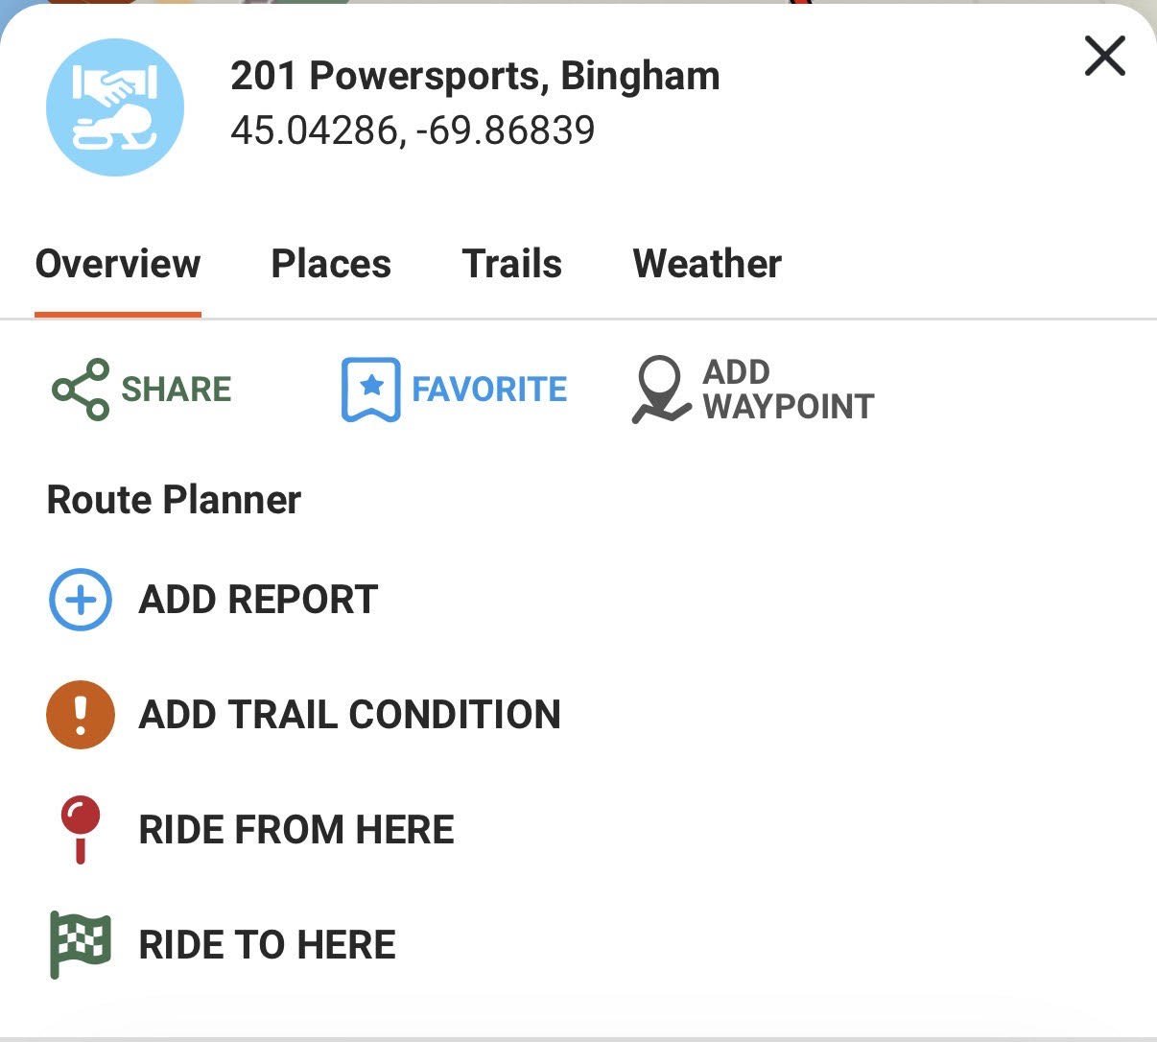This screenshot has height=1042, width=1157.
Task: Click the coordinates under 201 Powersports, Bingham
Action: pyautogui.click(x=414, y=130)
